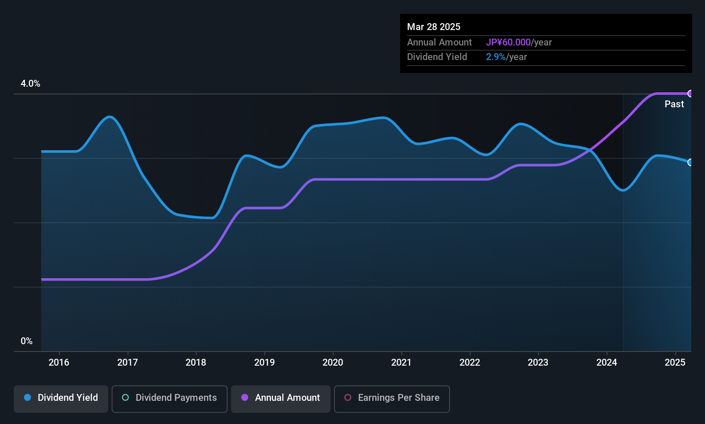Viewport: 705px width, 424px height.
Task: Click the purple dot icon beside Annual Amount
Action: click(245, 398)
